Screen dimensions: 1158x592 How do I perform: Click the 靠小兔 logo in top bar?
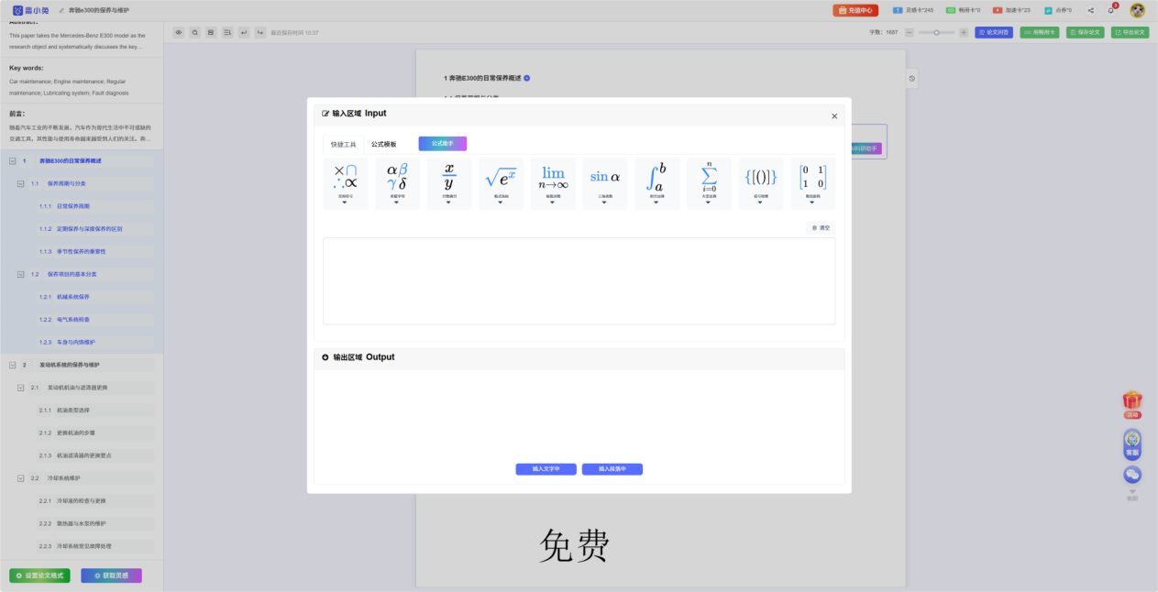(x=30, y=10)
